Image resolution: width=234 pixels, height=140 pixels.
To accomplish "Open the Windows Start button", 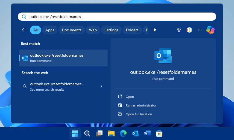I will [75, 133].
